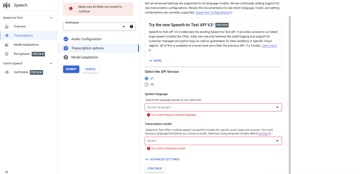Select the Transcription options step
Image resolution: width=361 pixels, height=174 pixels.
click(x=98, y=48)
